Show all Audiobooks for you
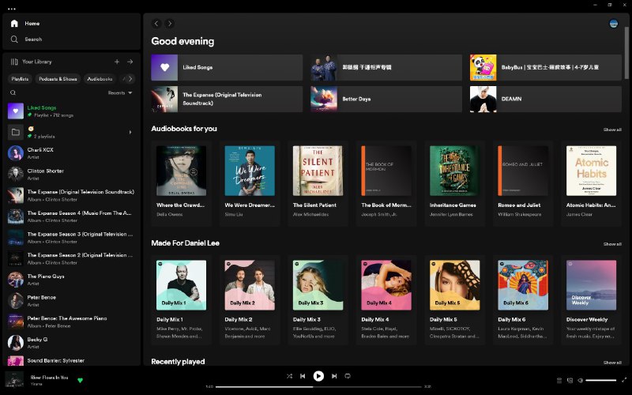632x395 pixels. coord(612,130)
